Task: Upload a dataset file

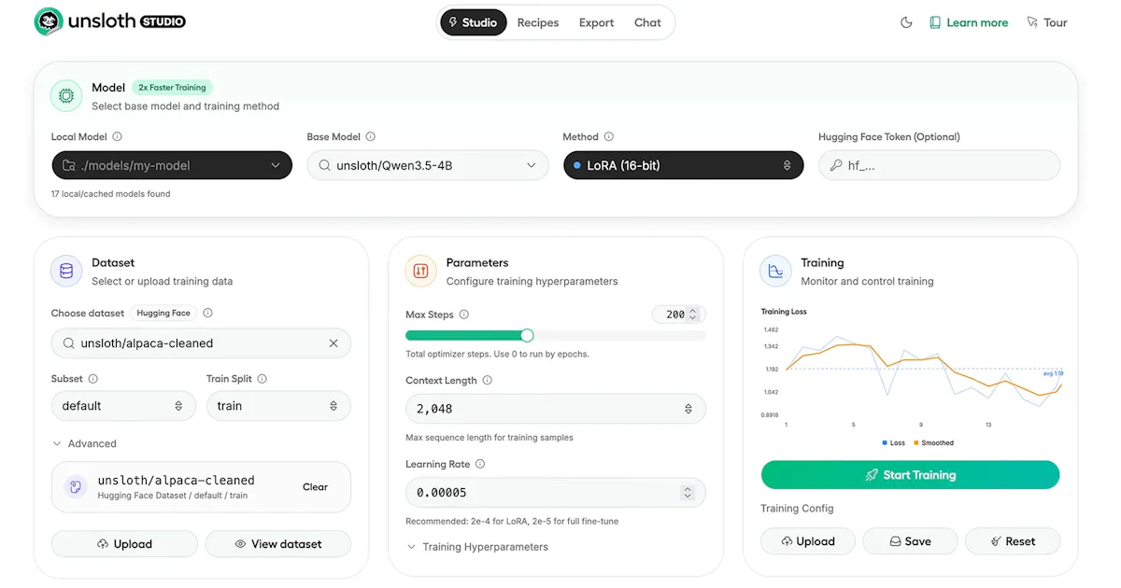Action: click(x=124, y=544)
